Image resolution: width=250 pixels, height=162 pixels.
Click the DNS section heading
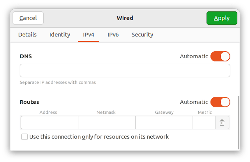click(x=26, y=56)
